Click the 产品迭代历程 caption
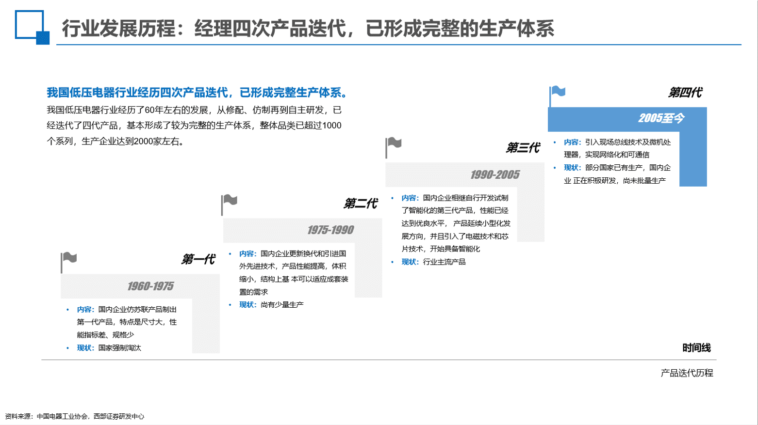Viewport: 758px width, 425px height. 687,373
